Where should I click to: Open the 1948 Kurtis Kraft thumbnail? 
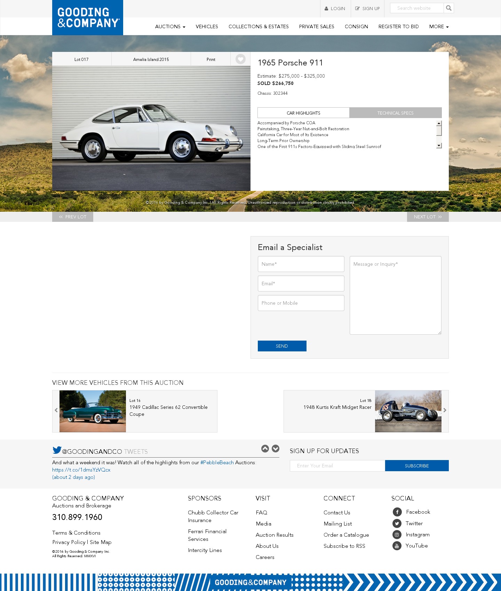408,411
